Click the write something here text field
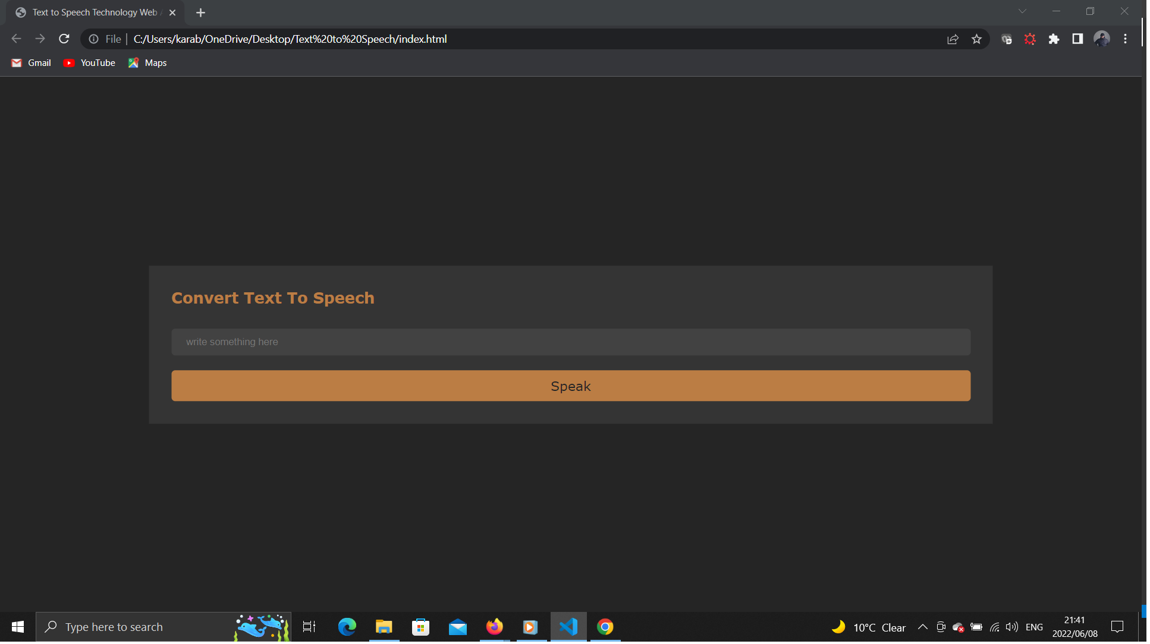This screenshot has height=644, width=1150. (570, 342)
